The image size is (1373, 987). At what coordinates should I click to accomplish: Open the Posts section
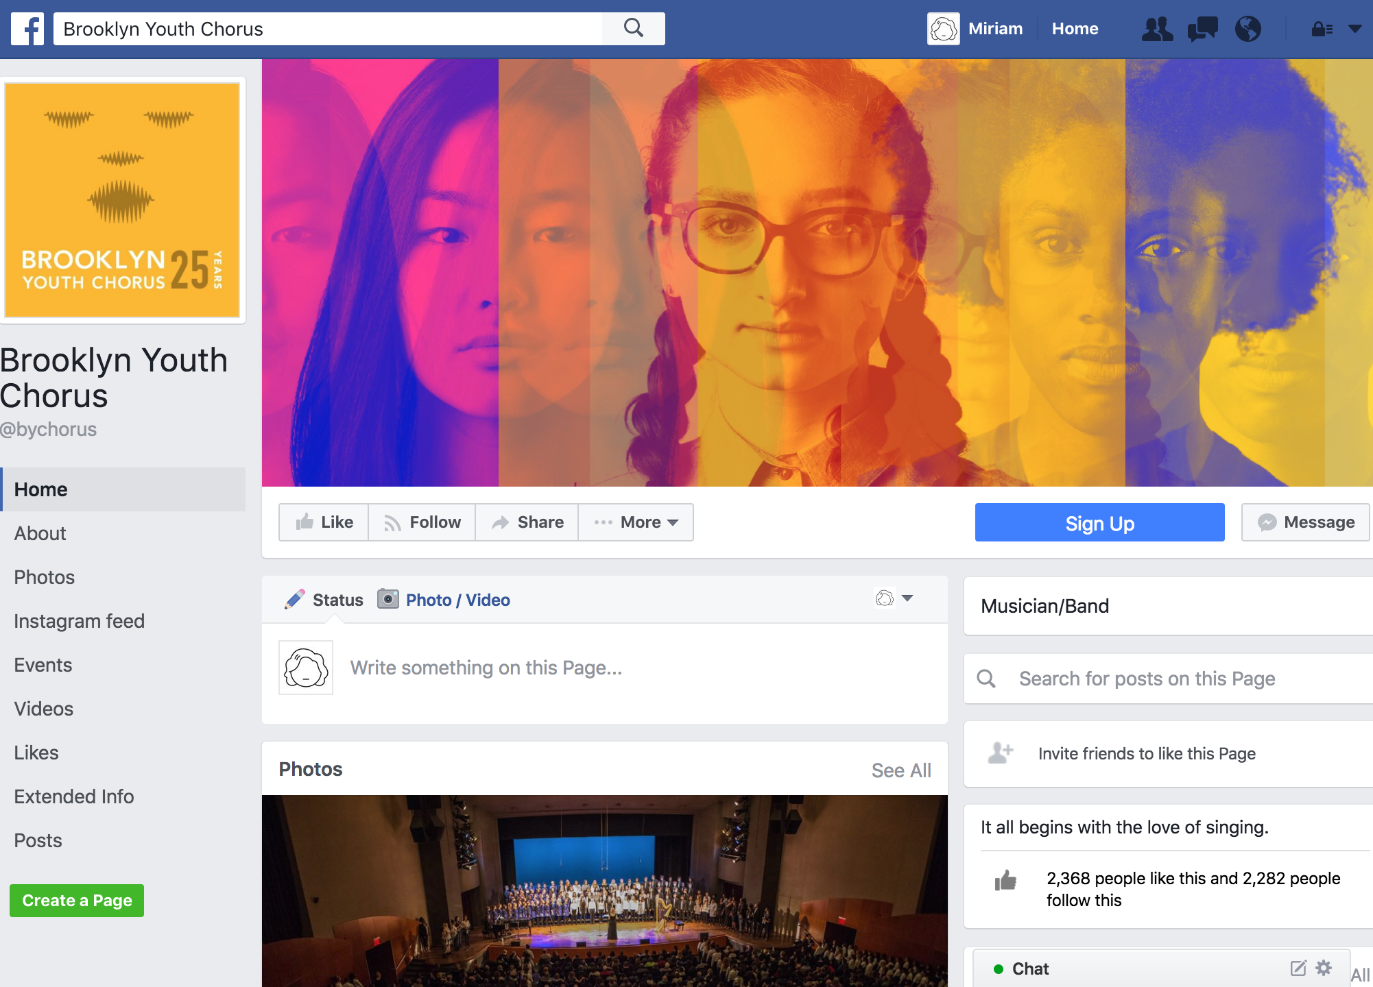38,840
